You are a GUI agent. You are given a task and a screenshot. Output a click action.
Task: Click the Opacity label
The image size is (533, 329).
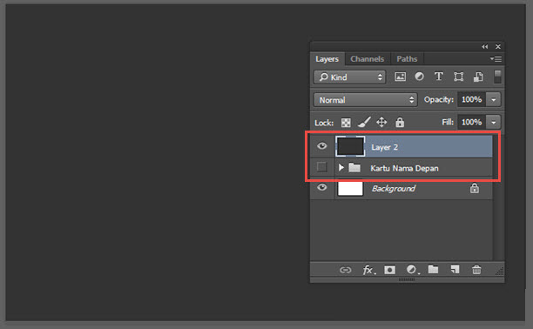(x=438, y=99)
